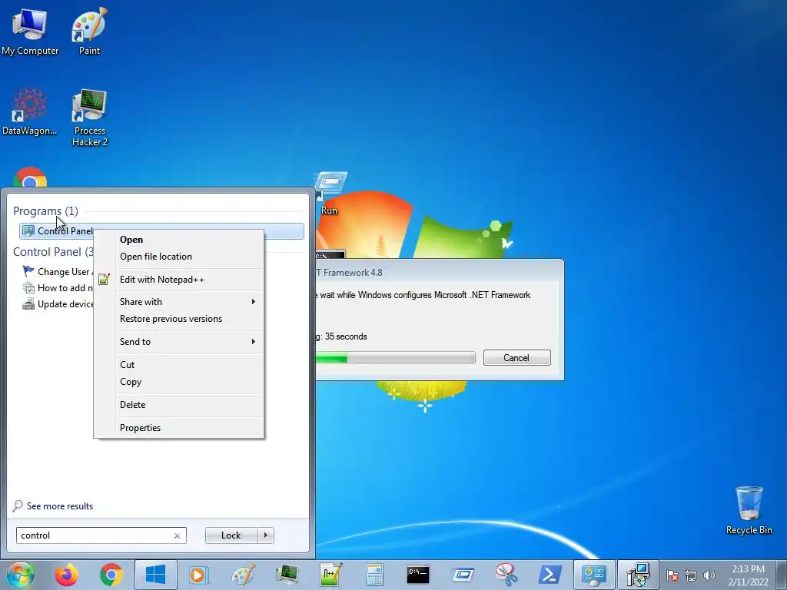Viewport: 787px width, 590px height.
Task: Open My Computer desktop icon
Action: click(30, 31)
